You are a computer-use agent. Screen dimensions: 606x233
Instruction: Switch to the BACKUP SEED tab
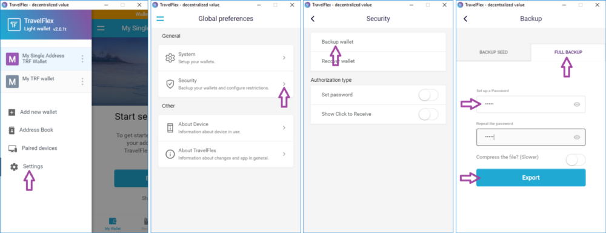click(x=493, y=52)
